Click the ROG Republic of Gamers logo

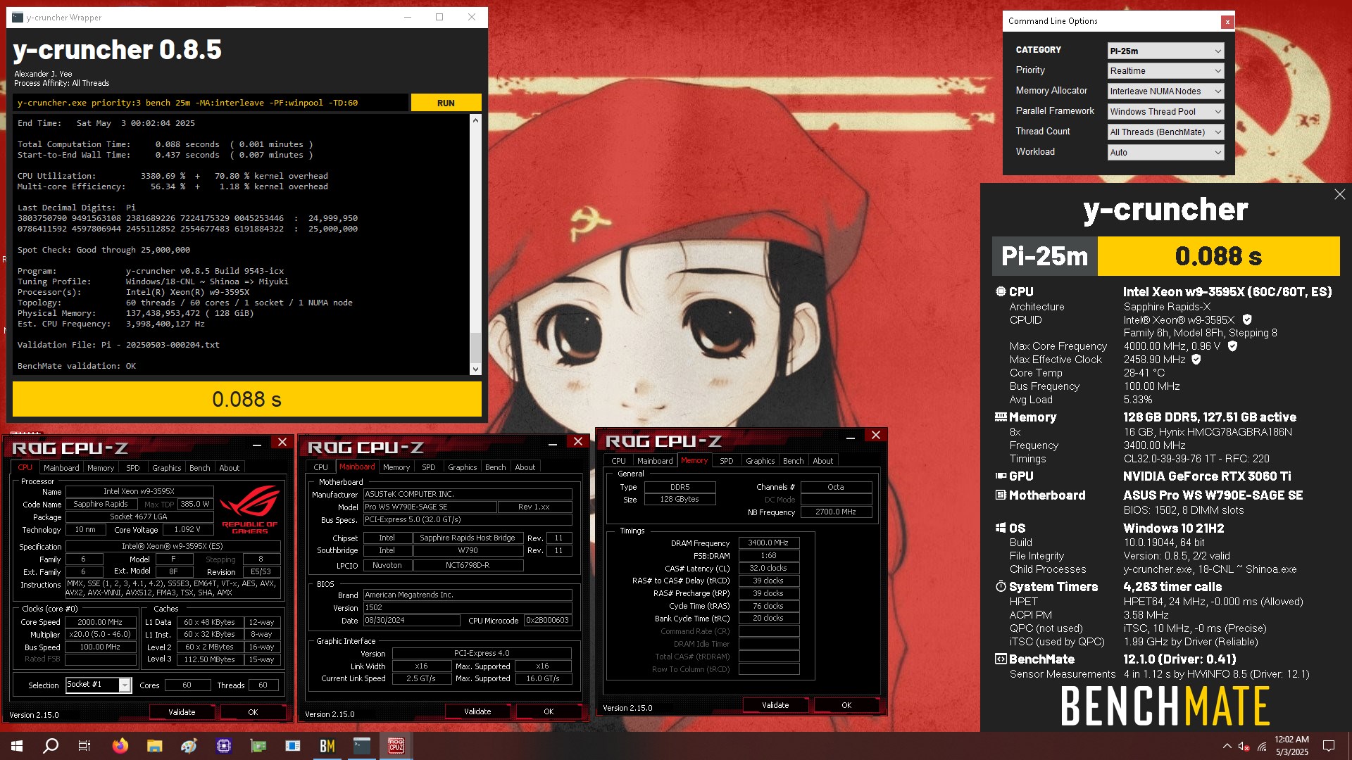click(x=250, y=509)
